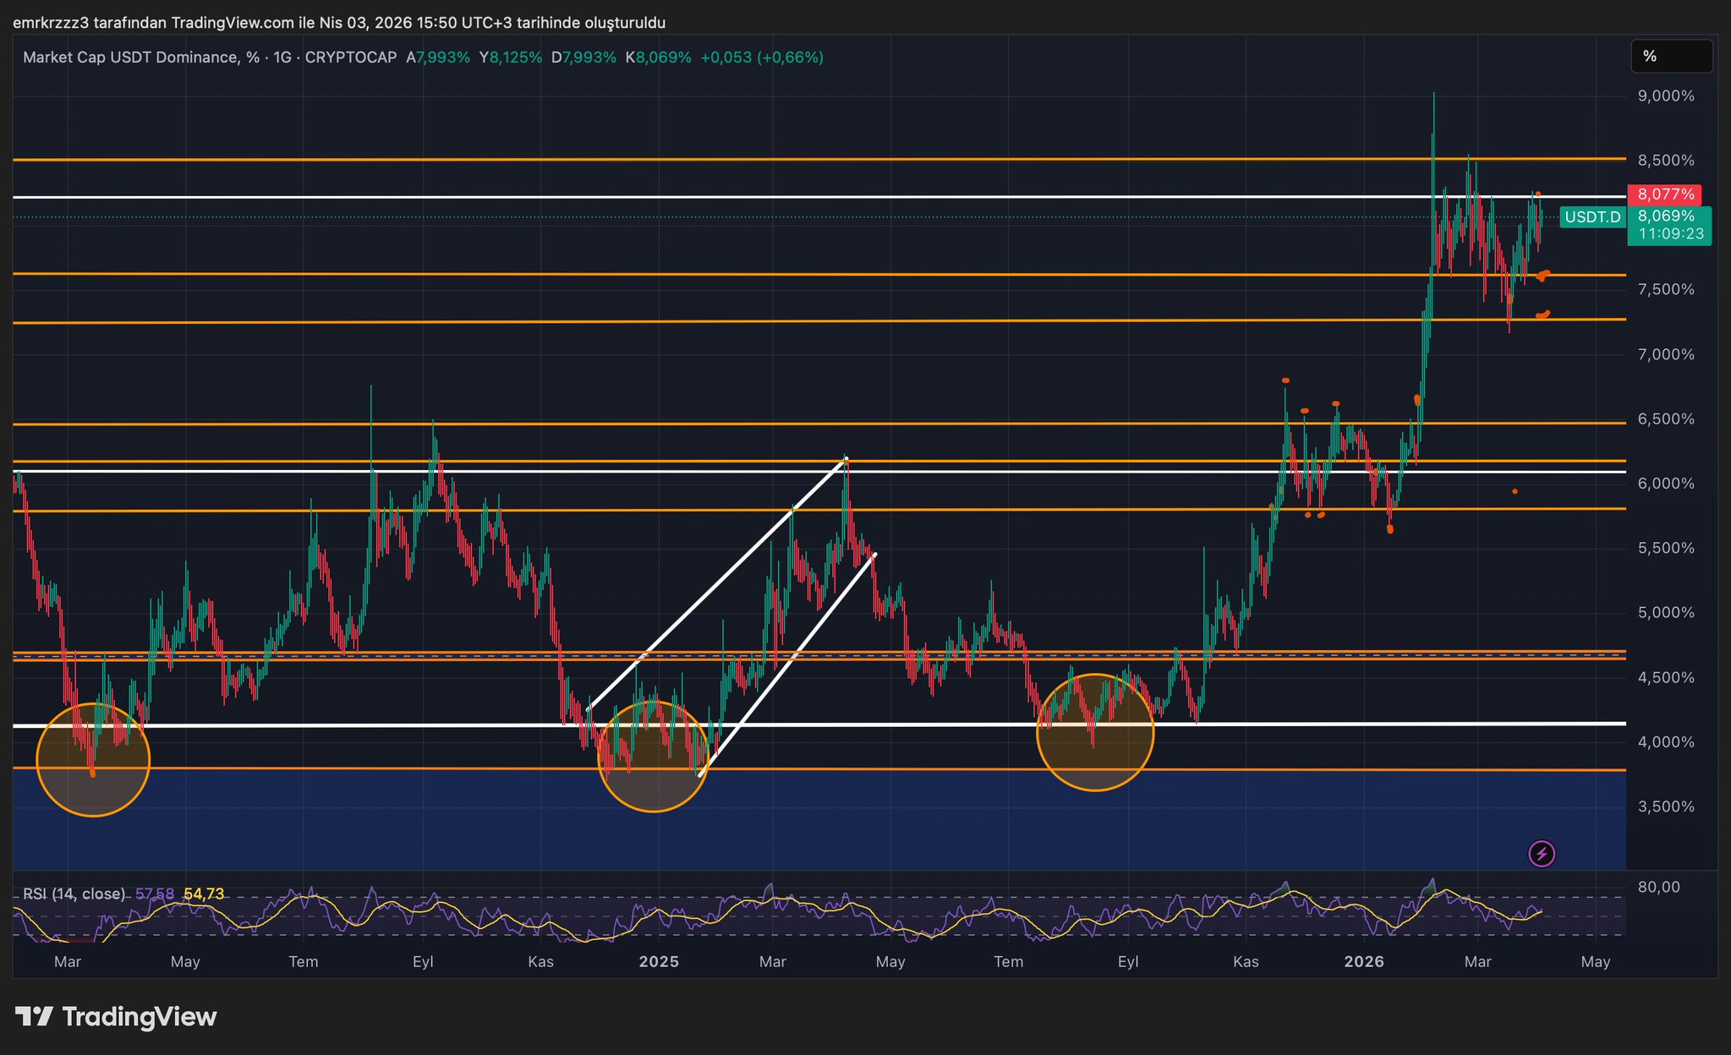Click the 1G interval text in header

282,57
